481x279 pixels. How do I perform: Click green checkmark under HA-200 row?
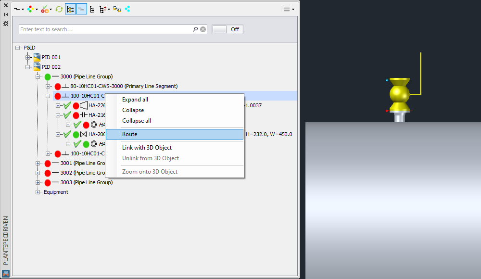click(77, 144)
